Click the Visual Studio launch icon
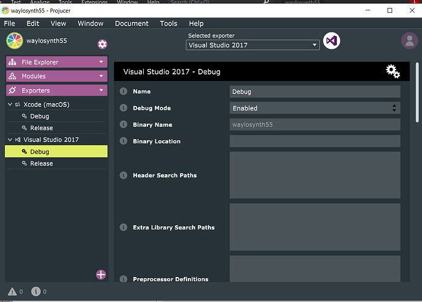The image size is (422, 302). tap(331, 41)
